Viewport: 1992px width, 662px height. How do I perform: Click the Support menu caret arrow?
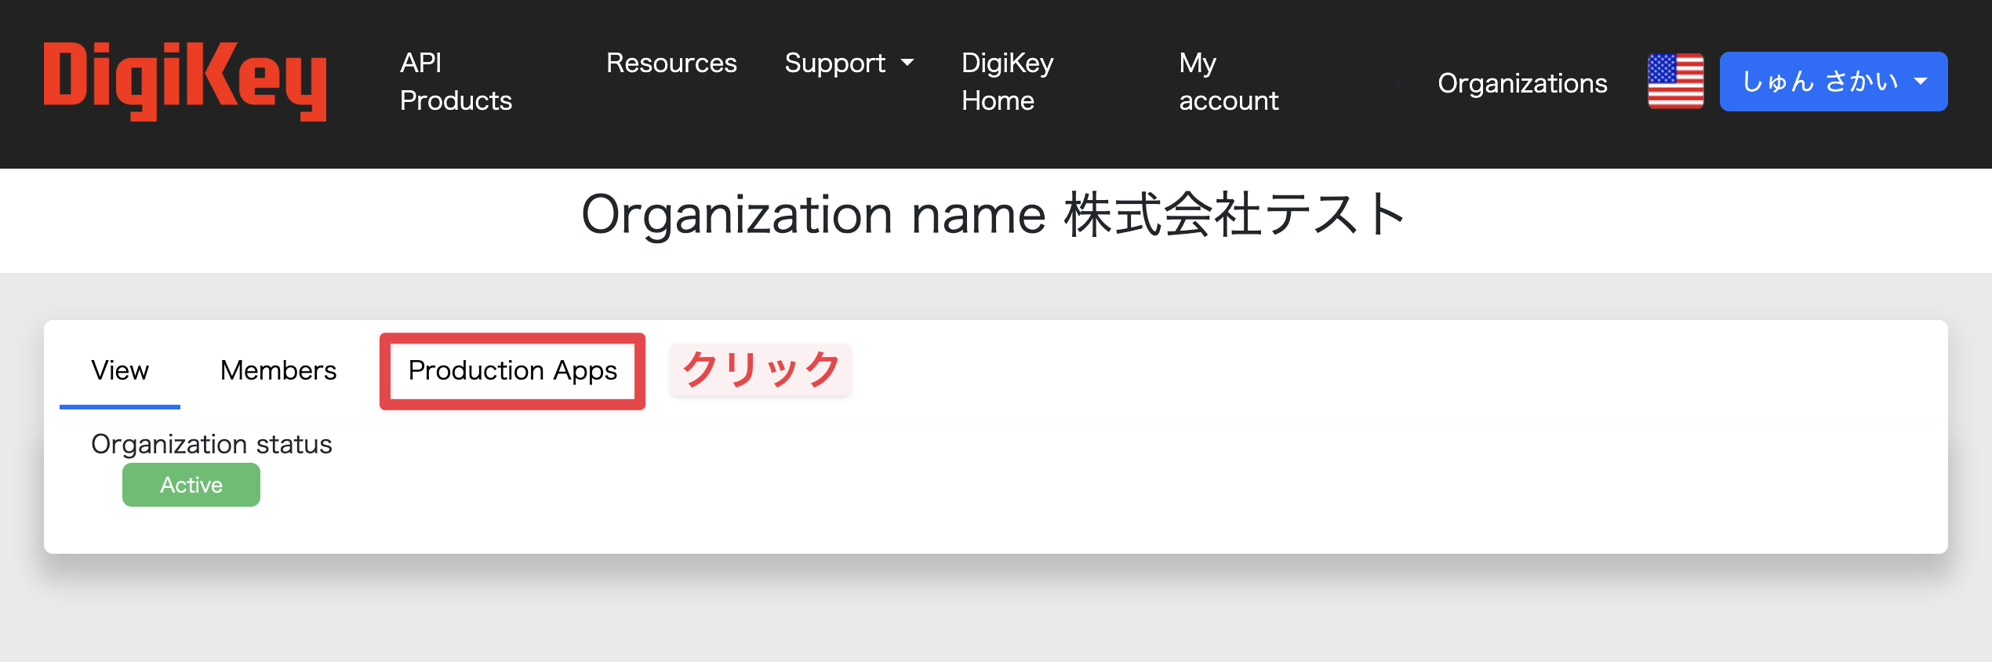[907, 63]
